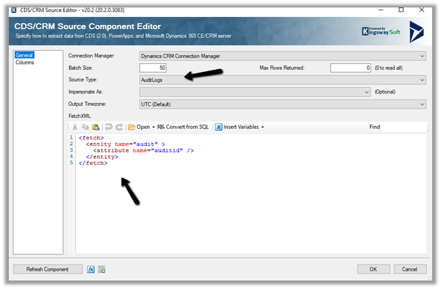
Task: Click the fx expression icon near Refresh Component
Action: pos(90,269)
